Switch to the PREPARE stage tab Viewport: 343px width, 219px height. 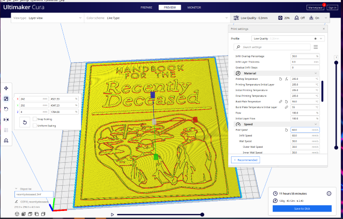tap(146, 7)
